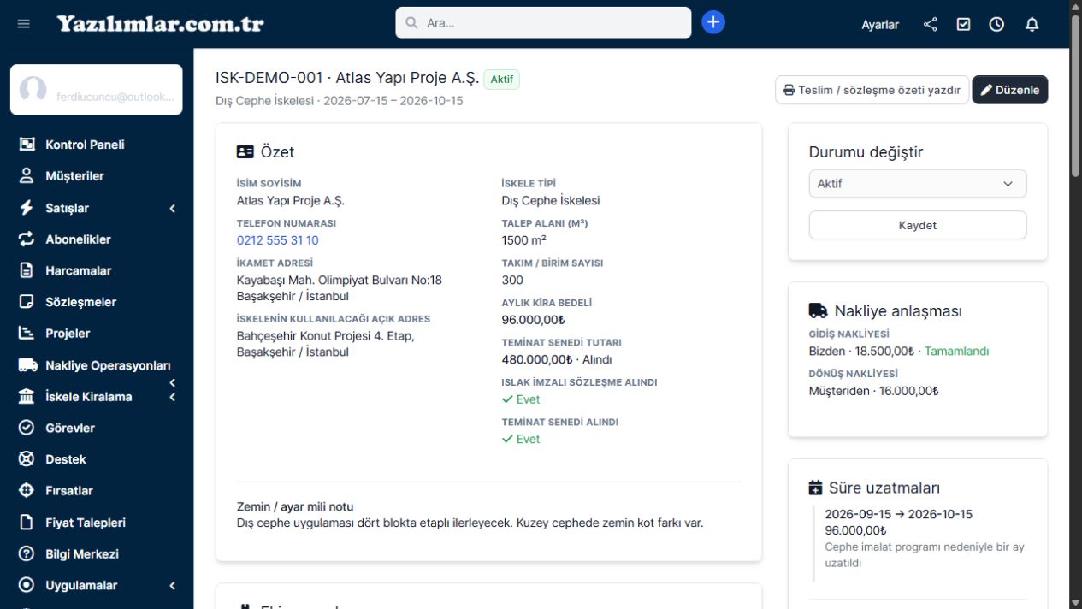1082x609 pixels.
Task: Open the share icon in top bar
Action: [931, 24]
